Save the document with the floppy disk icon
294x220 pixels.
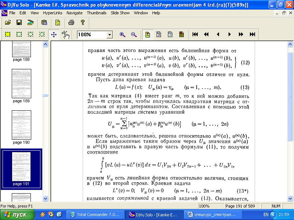click(x=19, y=23)
